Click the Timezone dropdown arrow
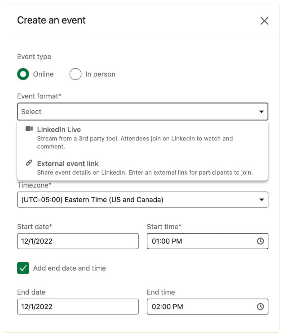The image size is (282, 336). point(262,200)
